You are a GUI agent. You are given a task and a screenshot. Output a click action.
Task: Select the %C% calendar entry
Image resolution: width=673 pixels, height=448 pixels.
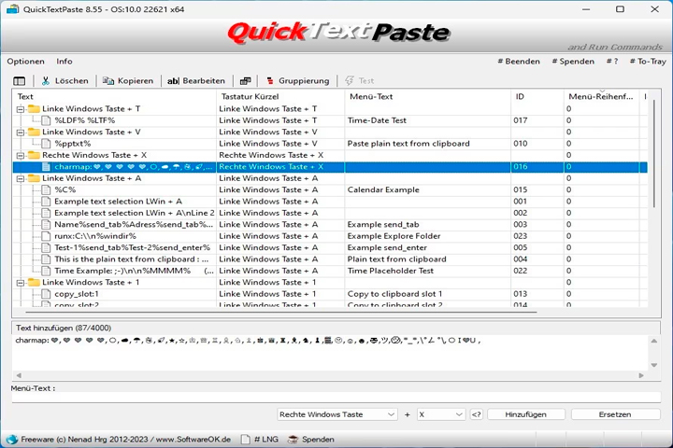(64, 189)
